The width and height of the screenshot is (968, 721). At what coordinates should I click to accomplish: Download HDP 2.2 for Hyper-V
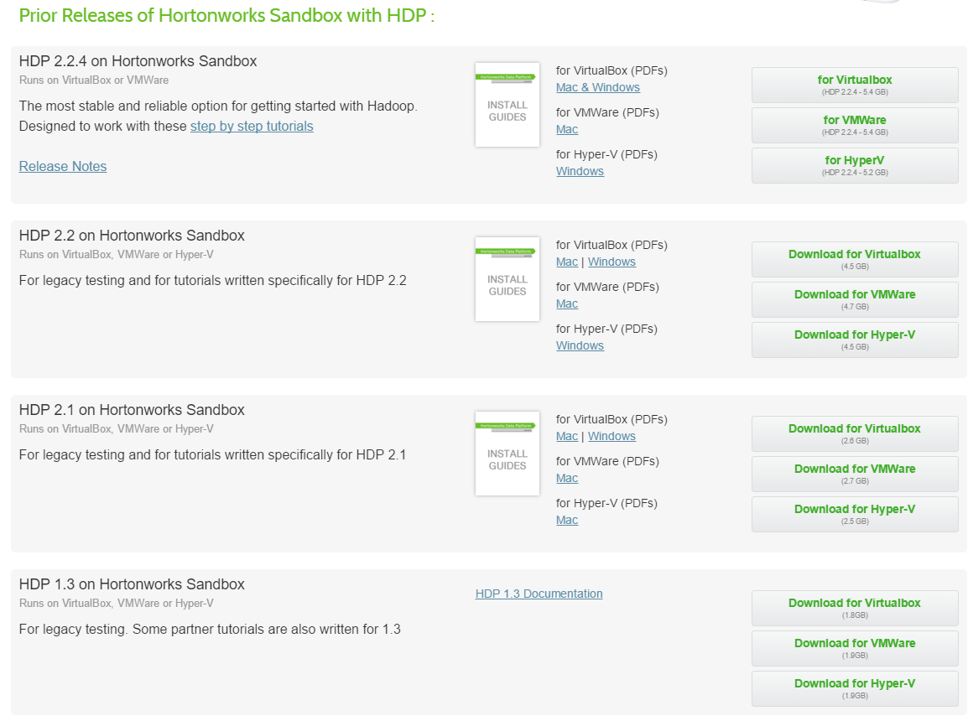pyautogui.click(x=854, y=340)
